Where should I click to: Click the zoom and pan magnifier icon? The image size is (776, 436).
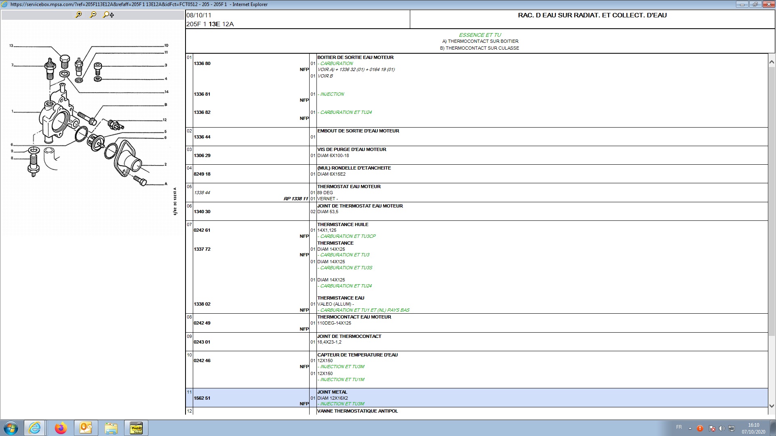(108, 15)
